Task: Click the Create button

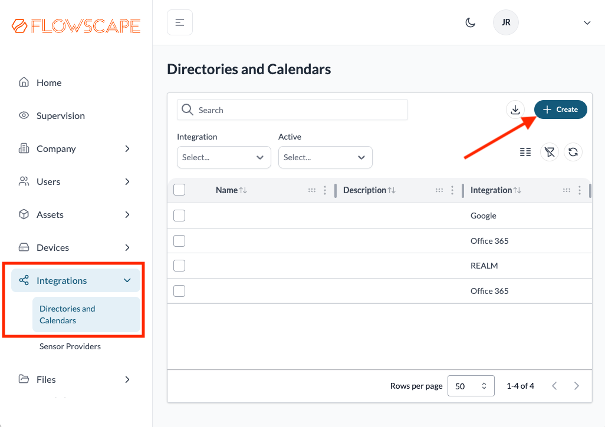Action: (561, 110)
